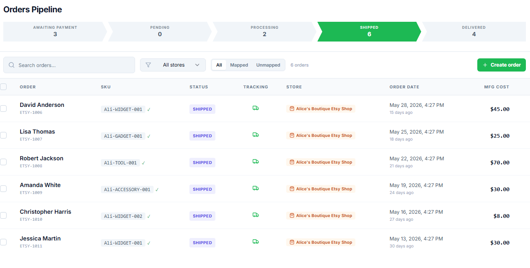Screen dimensions: 530x268
Task: Select the Shipped pipeline stage
Action: pos(369,32)
